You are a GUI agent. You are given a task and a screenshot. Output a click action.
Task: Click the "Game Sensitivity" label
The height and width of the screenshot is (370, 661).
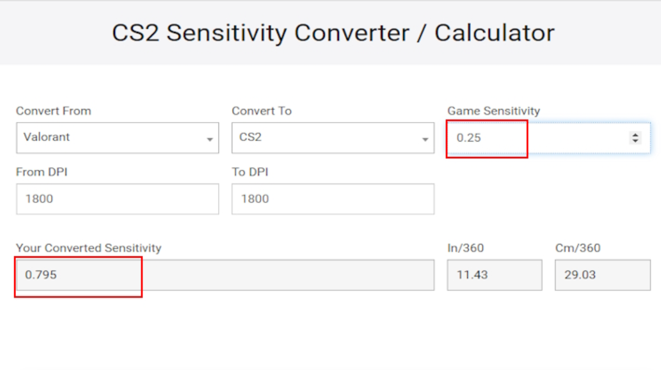tap(493, 111)
